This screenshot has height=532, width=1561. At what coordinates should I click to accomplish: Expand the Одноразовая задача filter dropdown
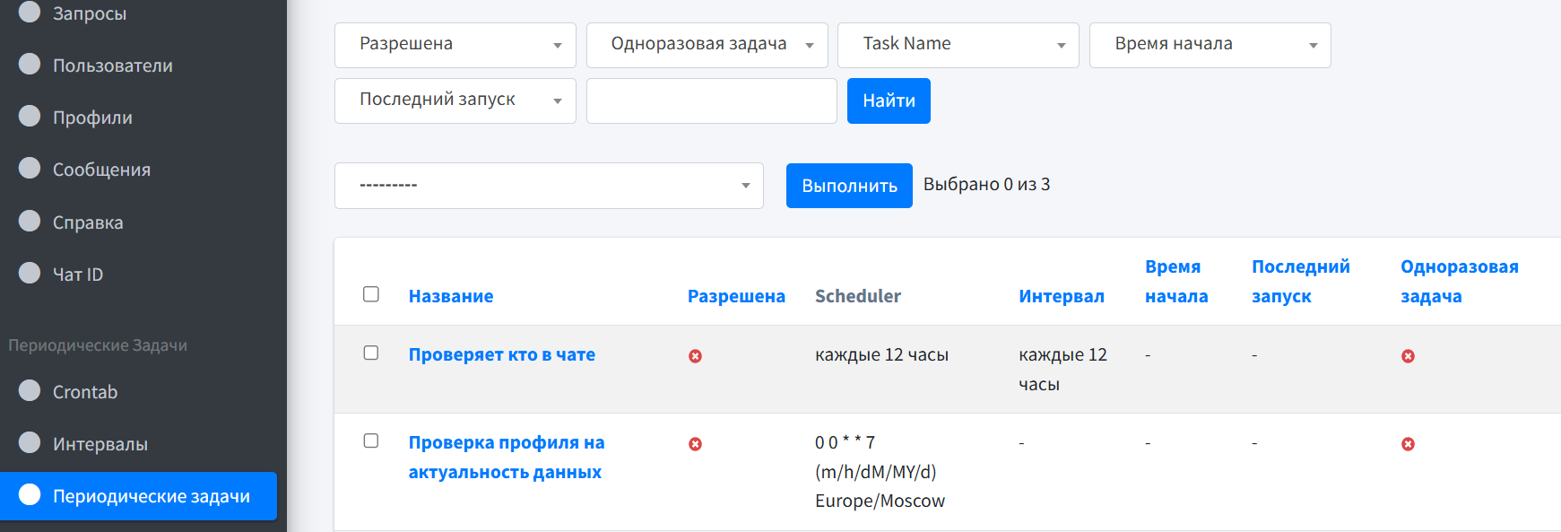[x=707, y=45]
